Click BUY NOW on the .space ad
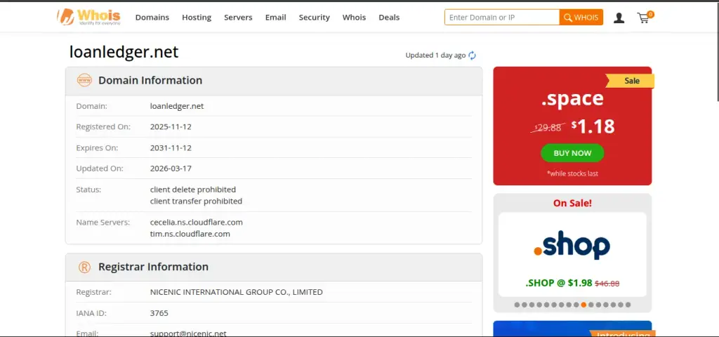The image size is (719, 337). tap(572, 153)
